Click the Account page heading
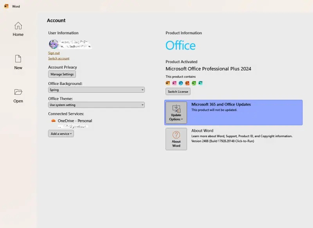The height and width of the screenshot is (228, 313). coord(56,21)
